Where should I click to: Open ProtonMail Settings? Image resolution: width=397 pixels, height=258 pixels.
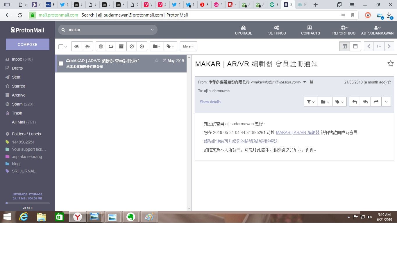277,30
